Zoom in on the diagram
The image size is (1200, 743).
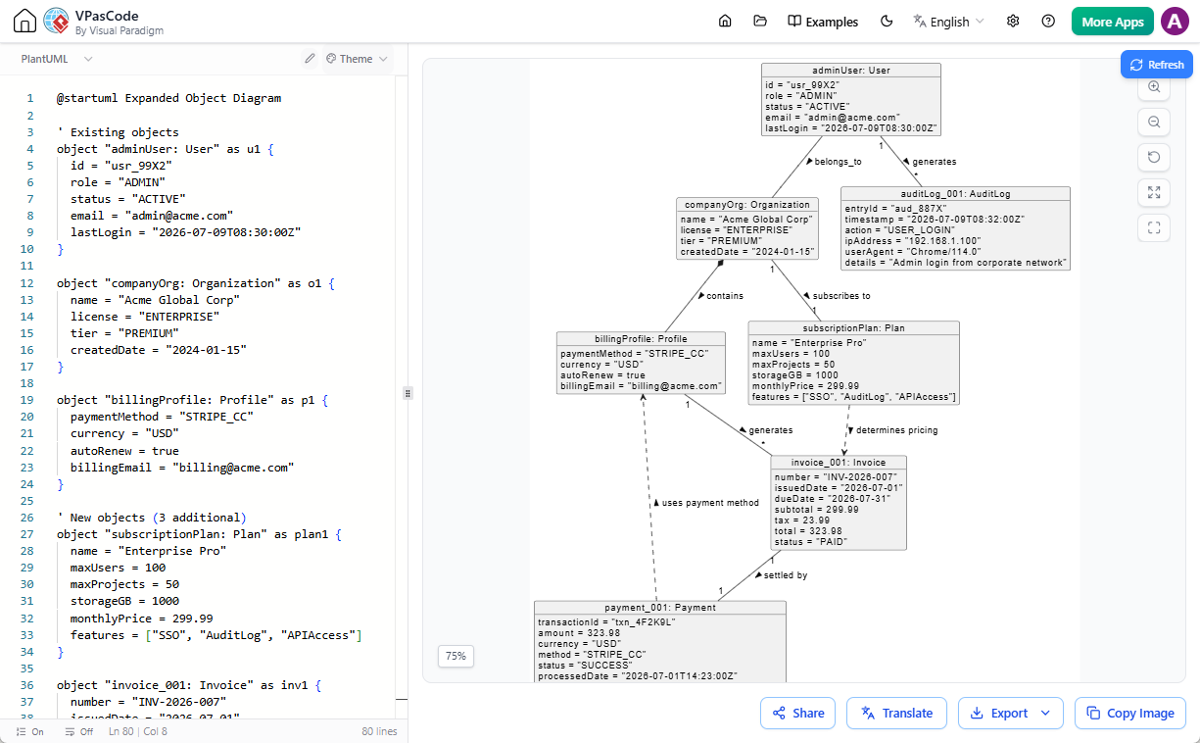pyautogui.click(x=1154, y=86)
